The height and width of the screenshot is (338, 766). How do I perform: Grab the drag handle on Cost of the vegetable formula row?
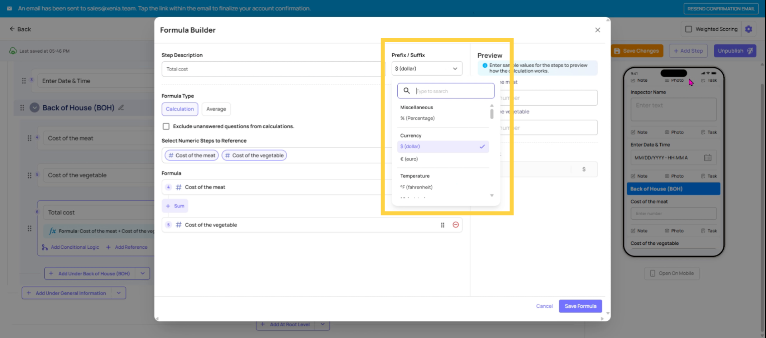click(x=442, y=225)
